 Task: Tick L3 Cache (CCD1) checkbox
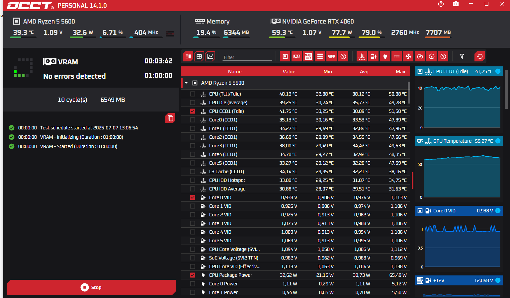(x=193, y=172)
